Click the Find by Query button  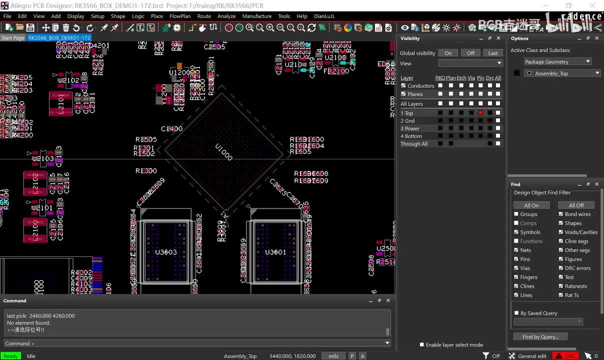[540, 336]
